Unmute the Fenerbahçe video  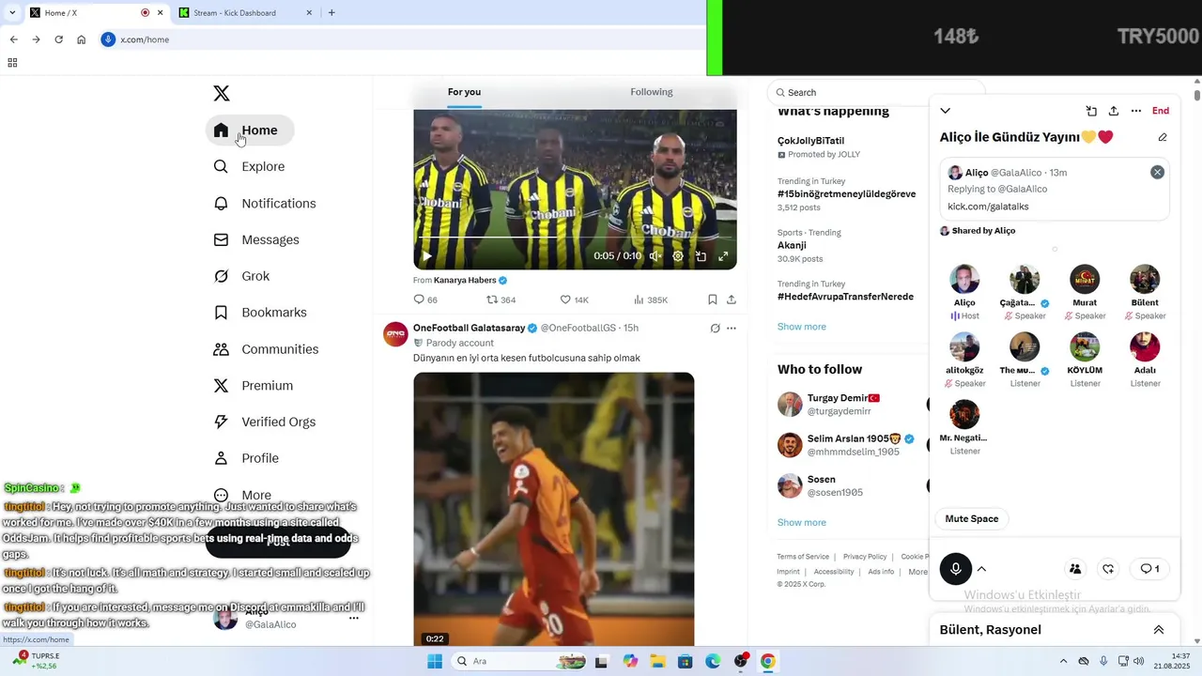pyautogui.click(x=655, y=255)
